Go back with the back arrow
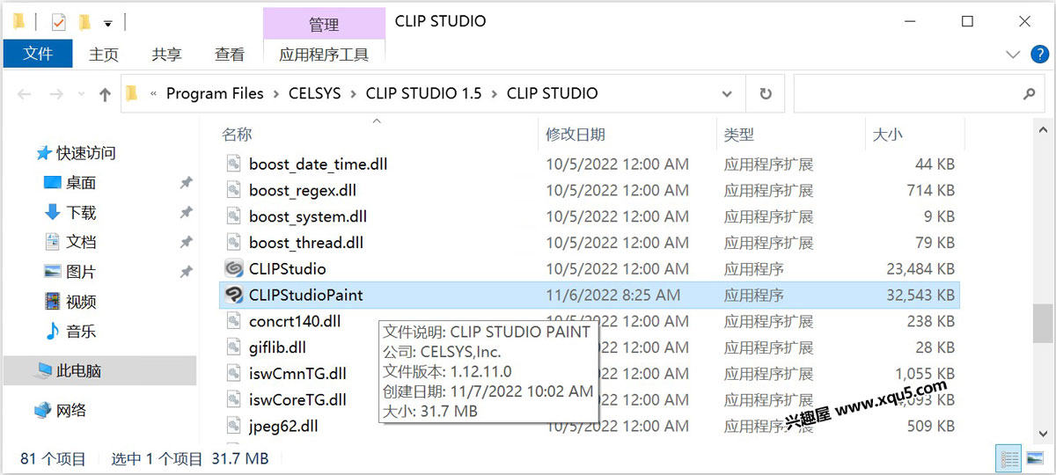The width and height of the screenshot is (1056, 475). [x=25, y=94]
